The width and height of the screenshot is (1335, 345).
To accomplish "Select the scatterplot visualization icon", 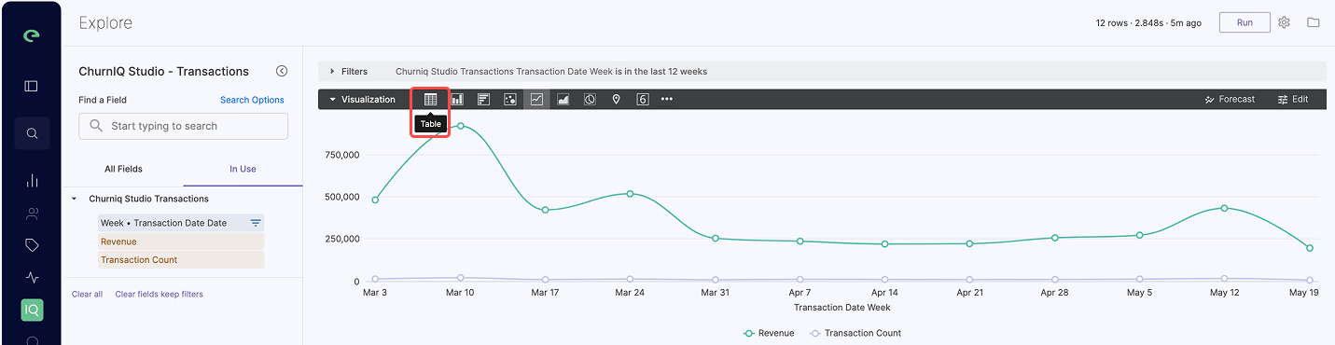I will [x=510, y=99].
